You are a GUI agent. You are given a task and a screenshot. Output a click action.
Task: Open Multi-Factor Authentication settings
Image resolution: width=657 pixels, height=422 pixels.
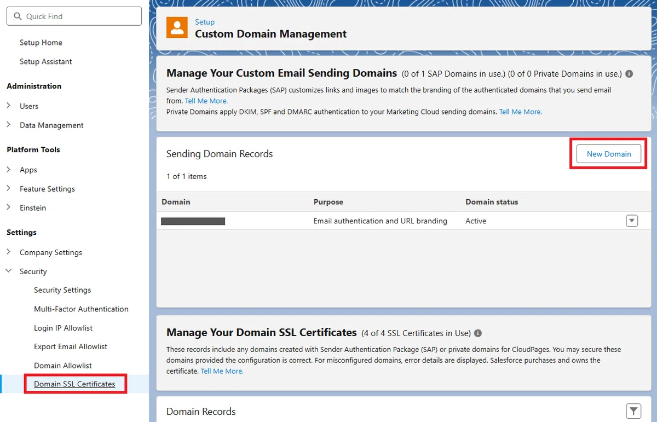81,309
